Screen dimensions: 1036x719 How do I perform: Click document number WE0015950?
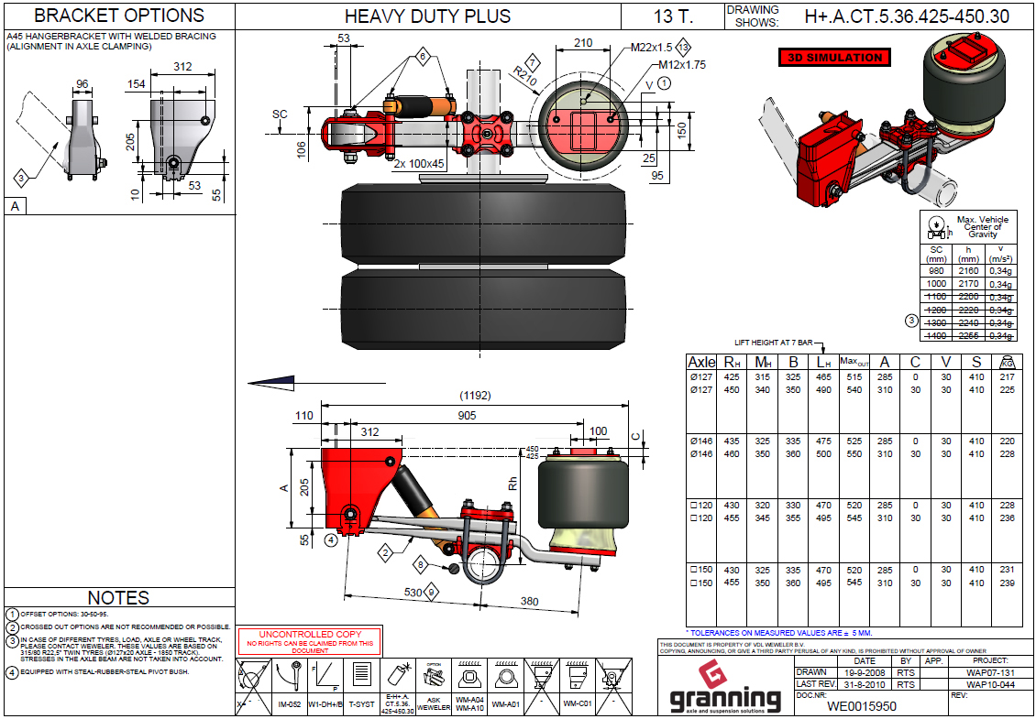(x=862, y=706)
